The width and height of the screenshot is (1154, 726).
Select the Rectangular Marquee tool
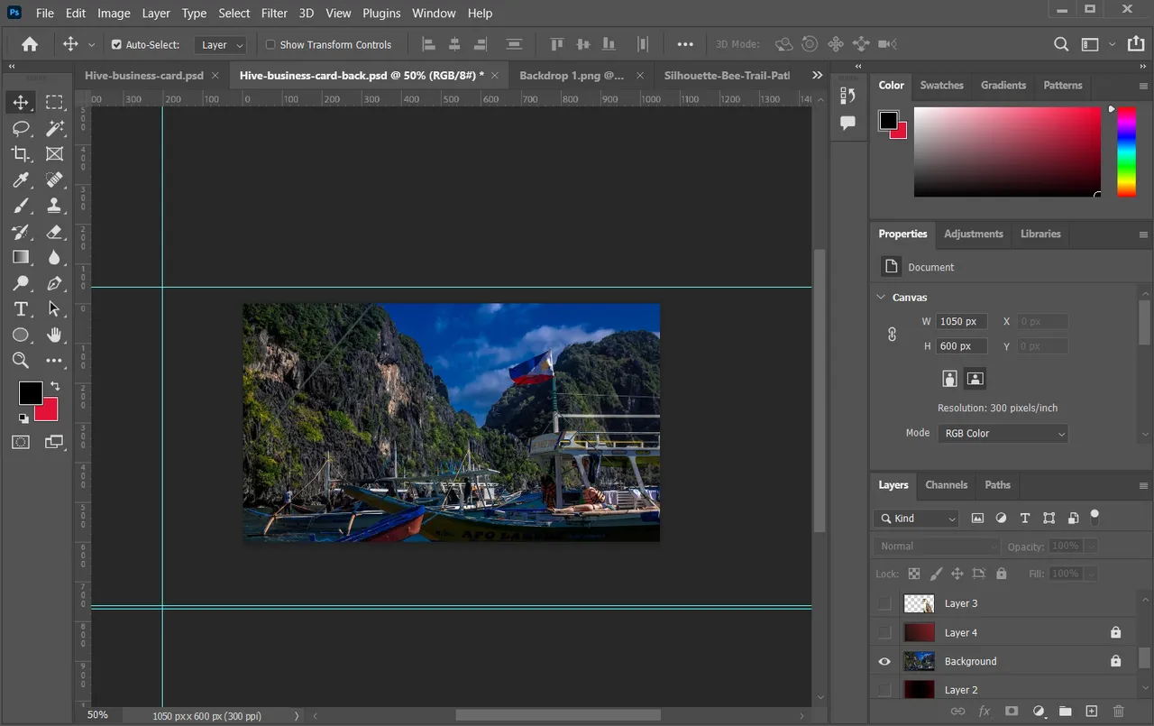click(x=54, y=103)
